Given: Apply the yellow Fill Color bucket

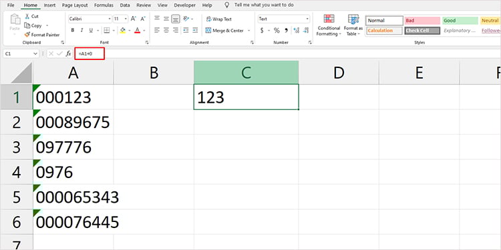Looking at the screenshot, I should (123, 31).
